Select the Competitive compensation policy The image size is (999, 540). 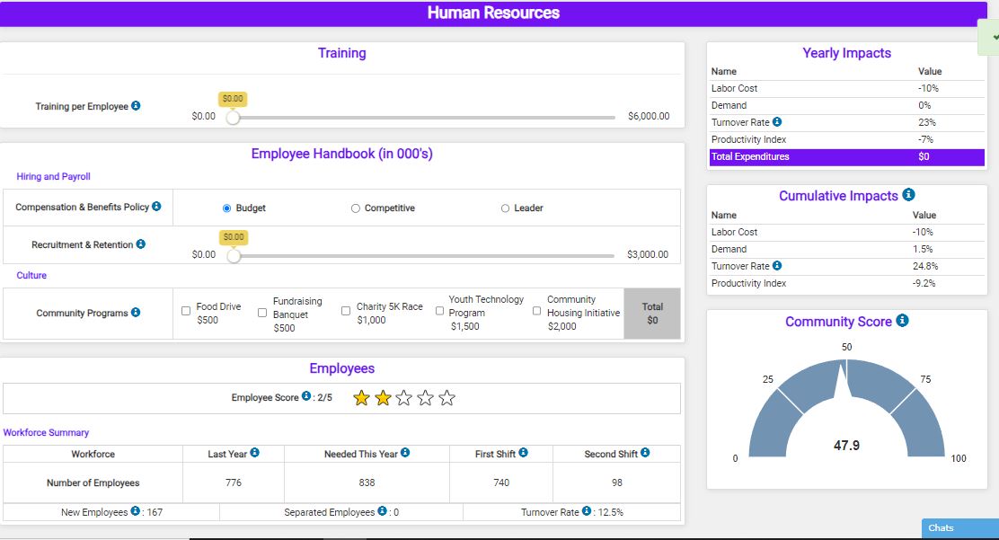(356, 208)
